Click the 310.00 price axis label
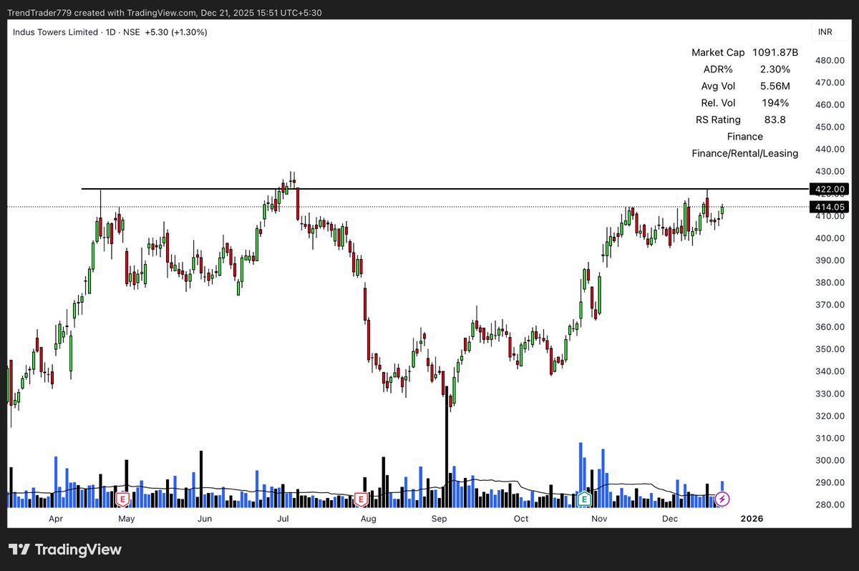Screen dimensions: 859x571 click(830, 437)
